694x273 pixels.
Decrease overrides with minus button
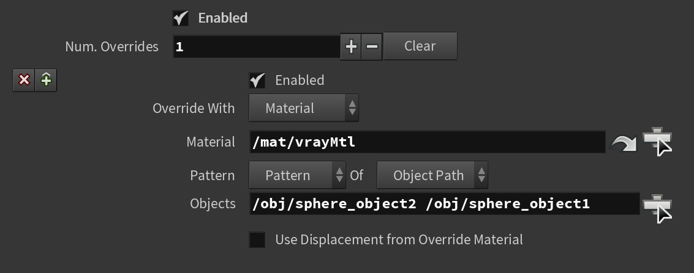[372, 46]
